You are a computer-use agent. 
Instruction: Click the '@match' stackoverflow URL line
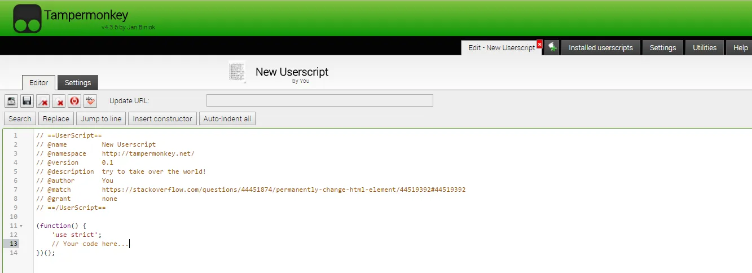[x=250, y=190]
